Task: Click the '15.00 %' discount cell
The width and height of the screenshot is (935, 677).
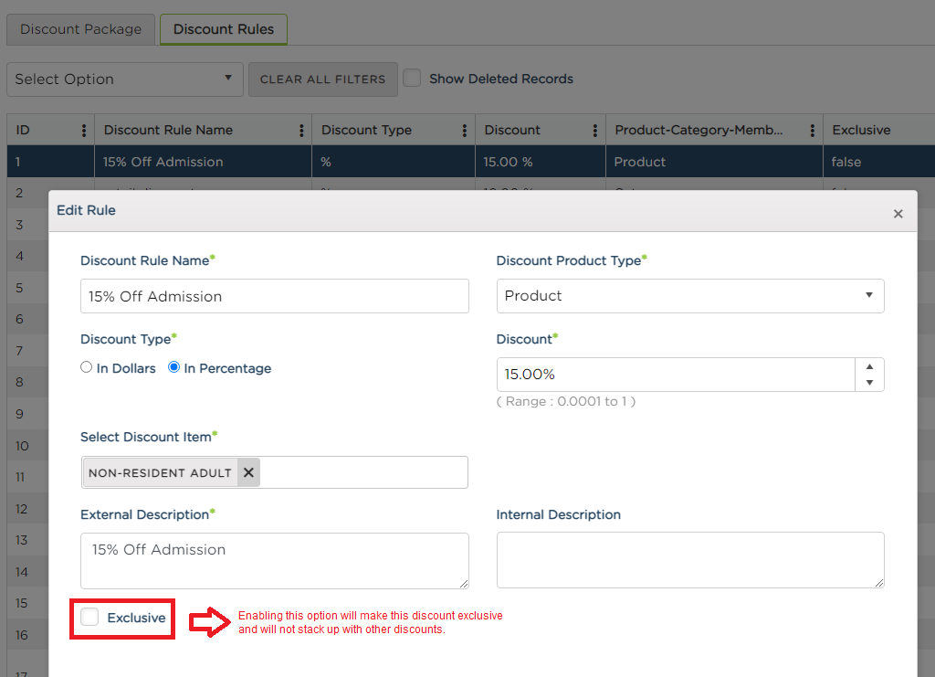Action: coord(541,162)
